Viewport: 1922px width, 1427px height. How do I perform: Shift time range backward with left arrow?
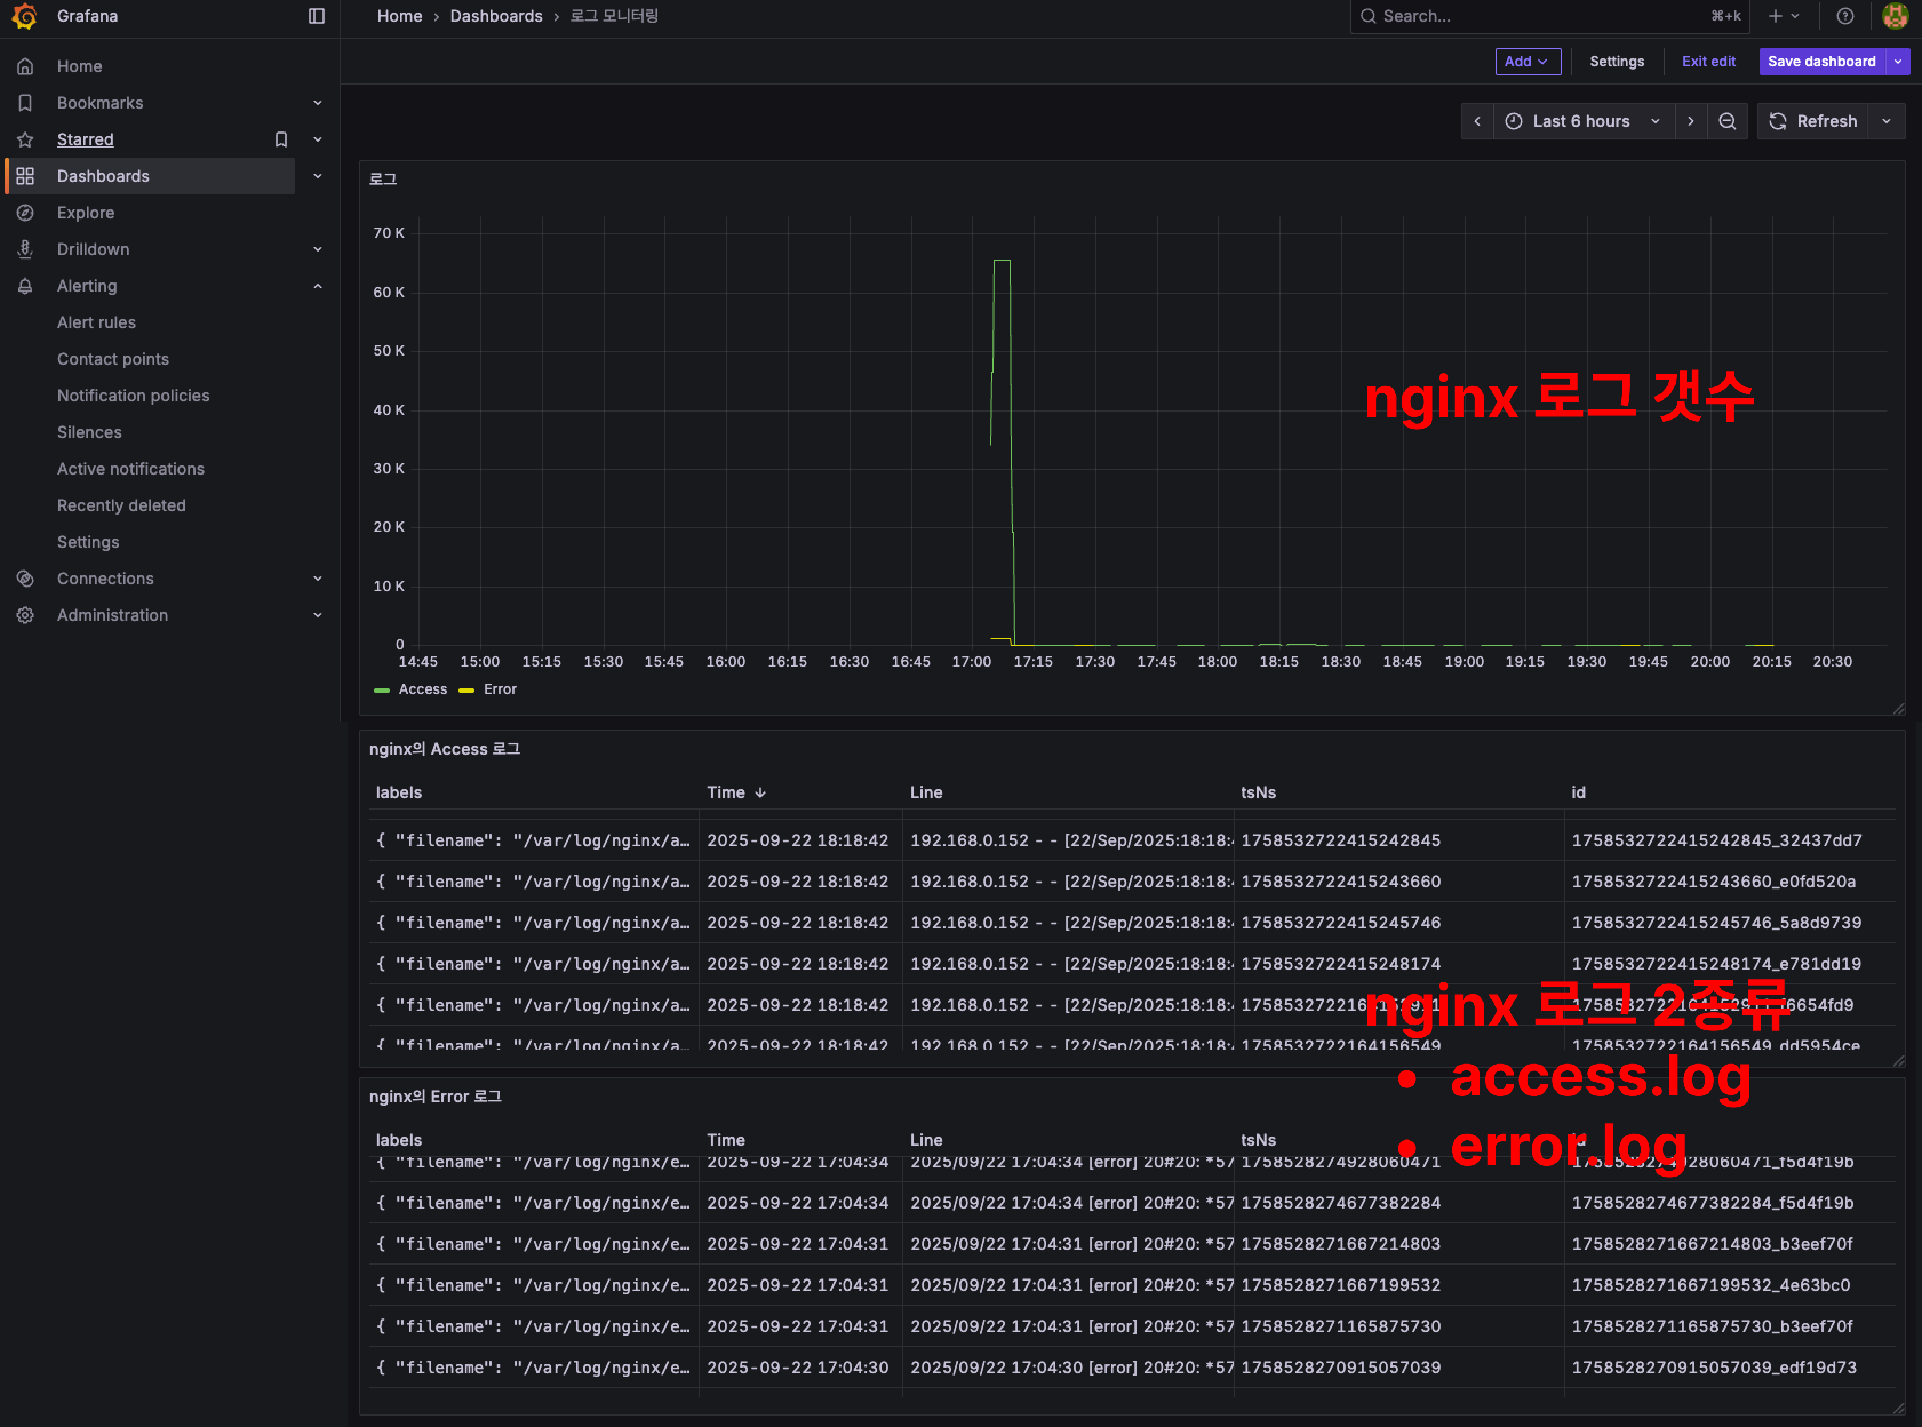(1477, 122)
